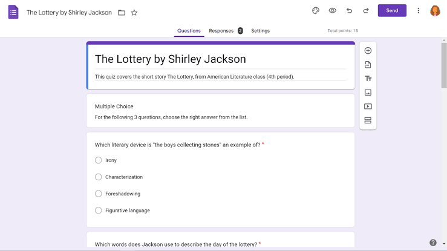Click the scrollbar down arrow
Viewport: 447px width, 251px height.
pos(444,244)
